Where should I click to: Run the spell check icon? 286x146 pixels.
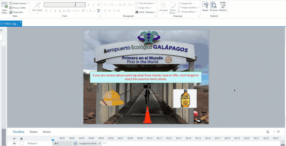pyautogui.click(x=98, y=11)
